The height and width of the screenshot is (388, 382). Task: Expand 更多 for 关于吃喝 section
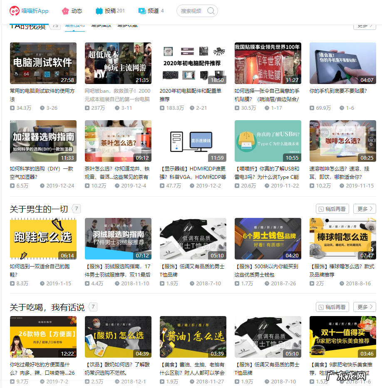click(365, 307)
